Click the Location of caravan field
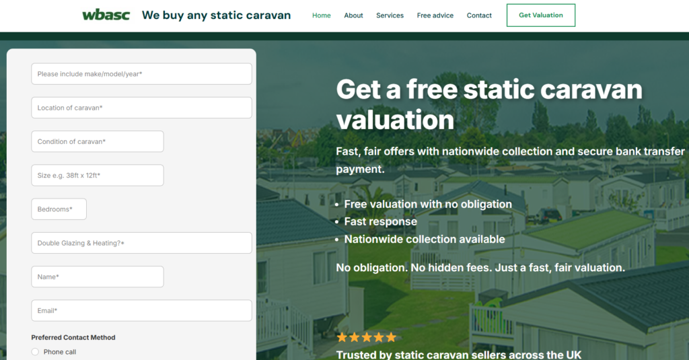This screenshot has width=689, height=360. click(141, 108)
